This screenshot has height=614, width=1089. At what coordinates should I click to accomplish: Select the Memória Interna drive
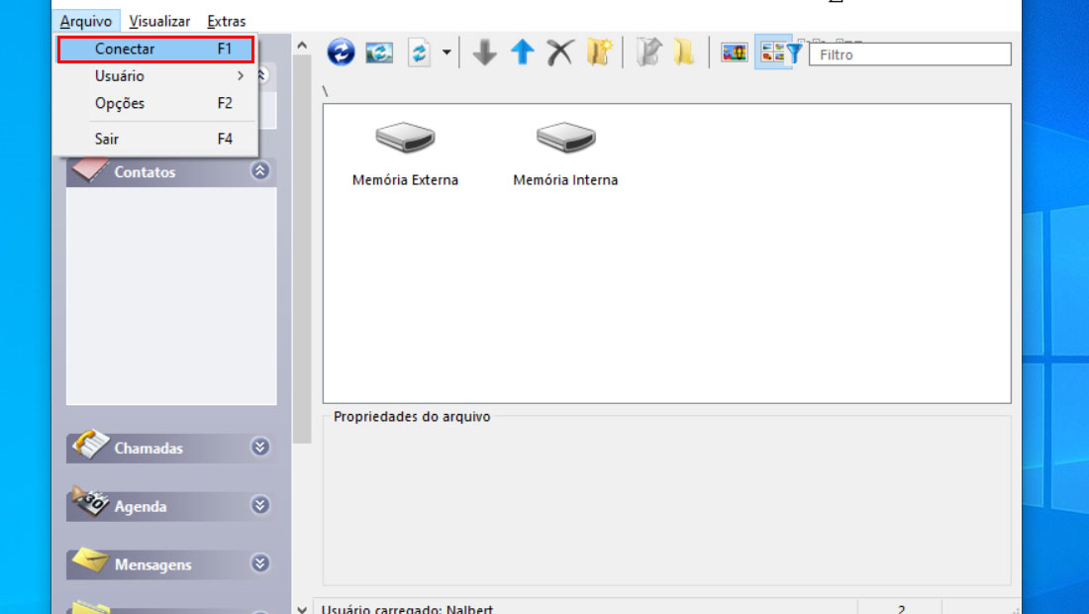tap(565, 154)
